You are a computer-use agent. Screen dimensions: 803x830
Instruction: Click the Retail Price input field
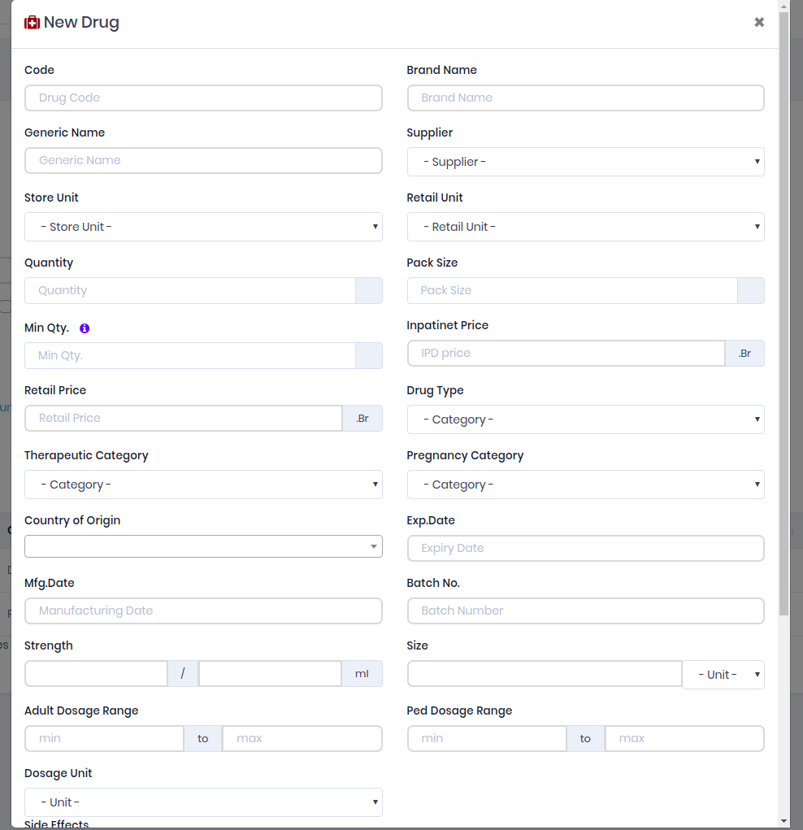click(x=184, y=418)
